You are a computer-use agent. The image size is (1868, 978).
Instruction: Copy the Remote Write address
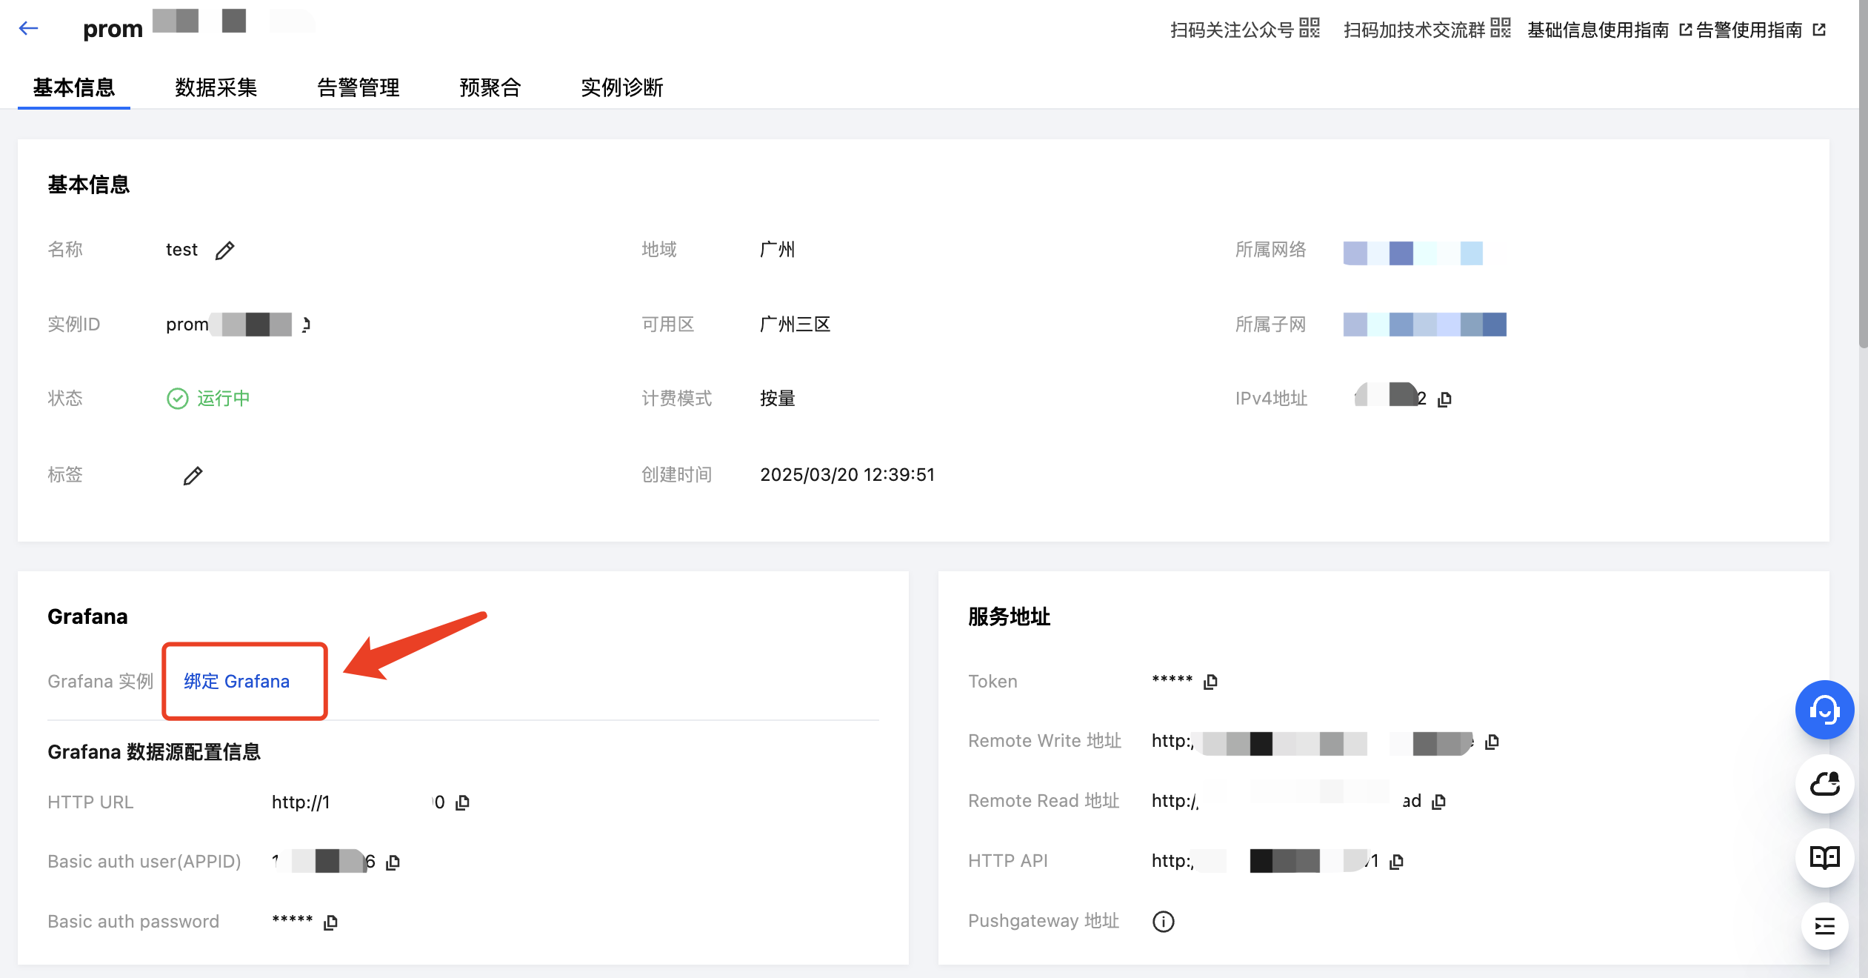tap(1492, 742)
